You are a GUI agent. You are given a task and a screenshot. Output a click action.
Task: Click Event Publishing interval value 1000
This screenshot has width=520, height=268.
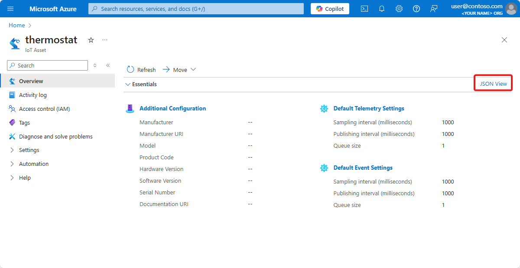(x=448, y=194)
